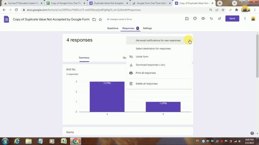Click the taskbar clock
Image resolution: width=259 pixels, height=145 pixels.
[249, 141]
